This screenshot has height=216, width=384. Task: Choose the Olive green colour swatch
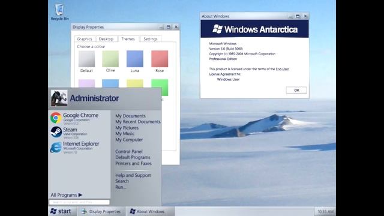(110, 59)
